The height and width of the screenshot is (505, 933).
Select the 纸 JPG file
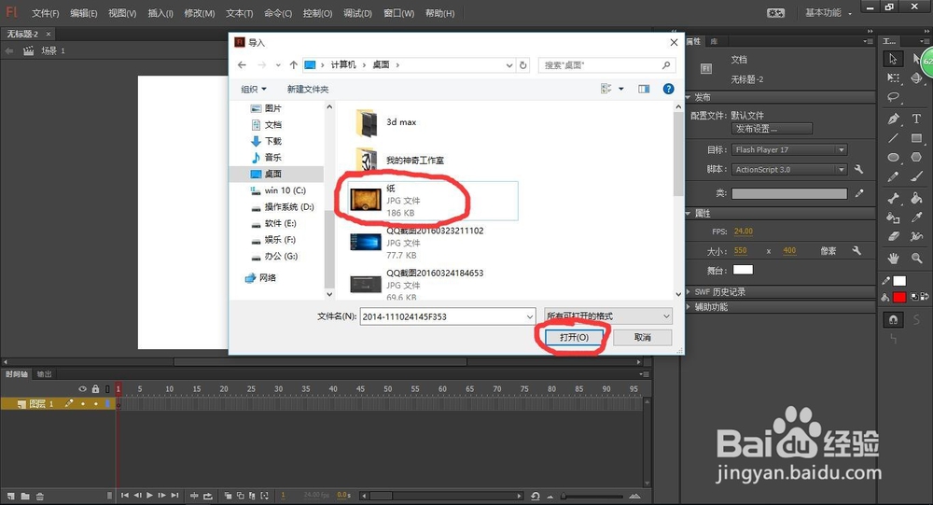coord(433,201)
